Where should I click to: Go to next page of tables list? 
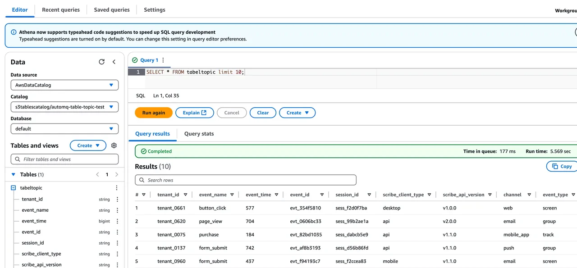tap(116, 174)
